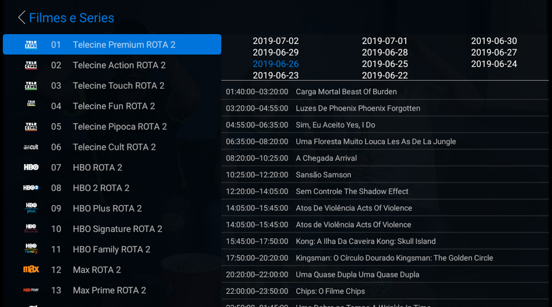Click the Telecine logo beside Telecine Fun ROTA 2
This screenshot has height=307, width=552.
click(31, 104)
